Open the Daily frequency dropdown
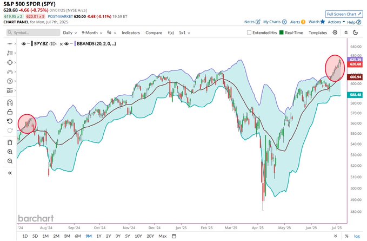This screenshot has height=241, width=367. point(70,33)
